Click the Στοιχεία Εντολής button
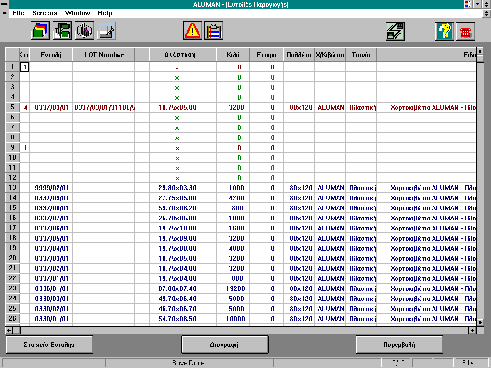Screen dimensions: 491x368 coord(49,345)
